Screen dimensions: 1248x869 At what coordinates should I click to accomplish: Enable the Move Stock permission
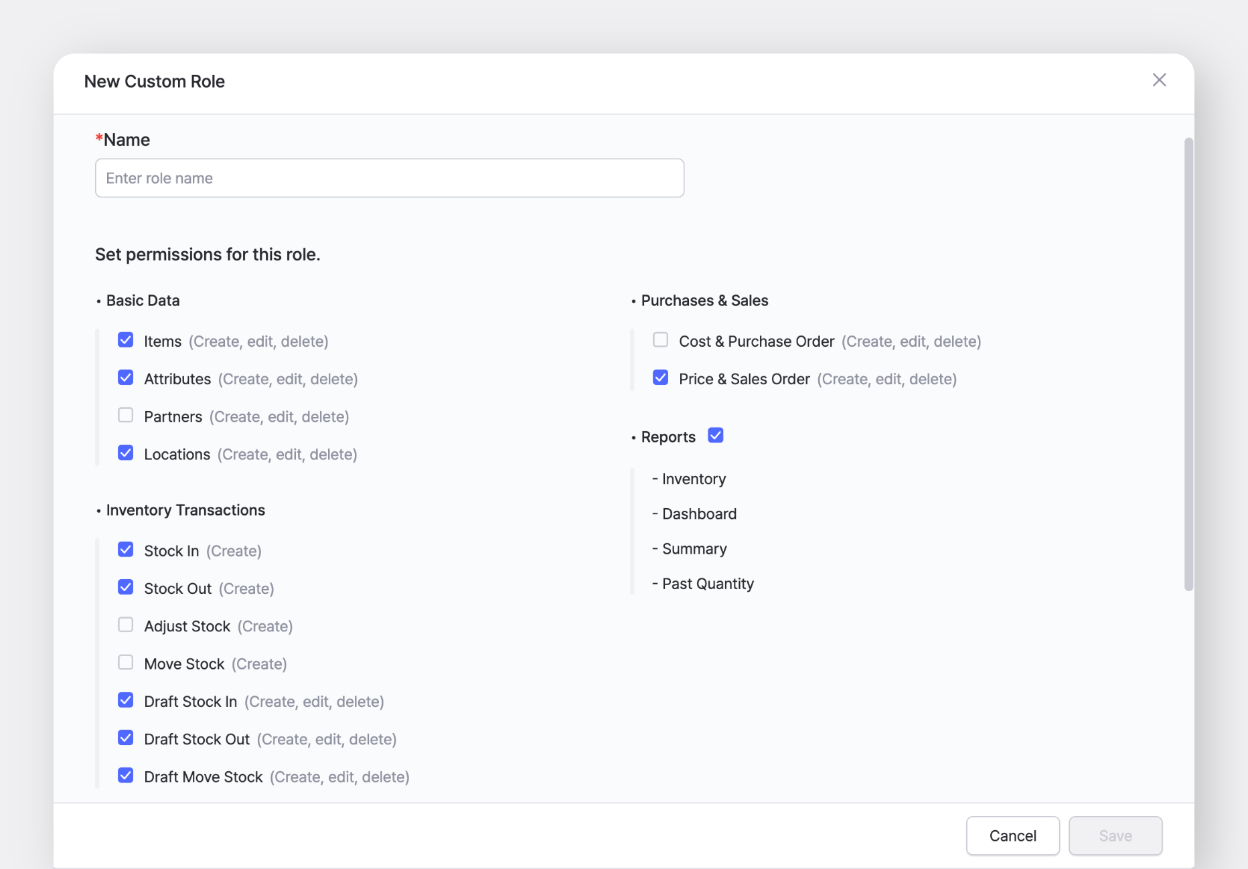point(125,663)
